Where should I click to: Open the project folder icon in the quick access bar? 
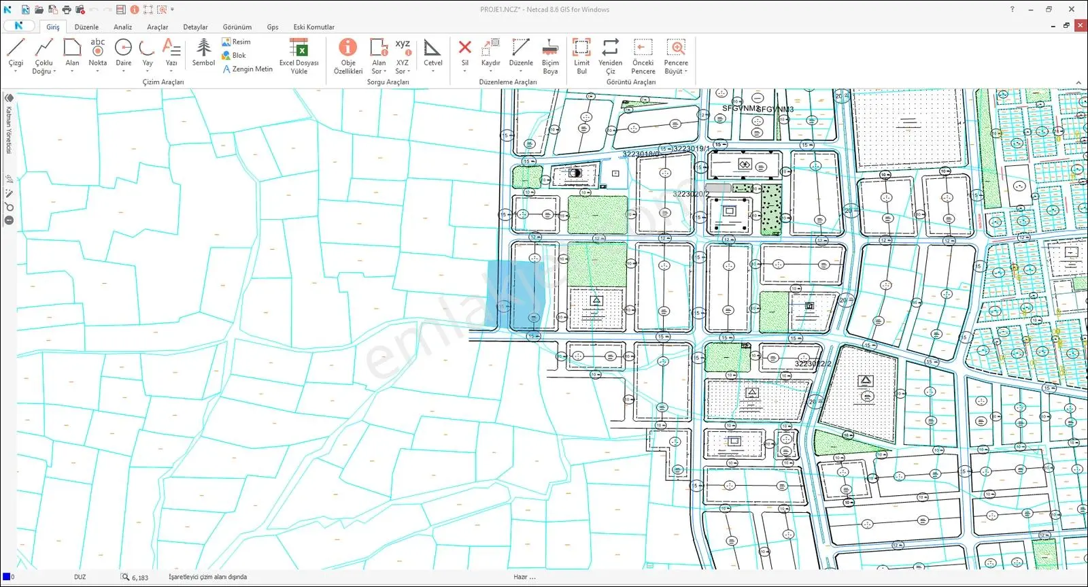coord(39,10)
